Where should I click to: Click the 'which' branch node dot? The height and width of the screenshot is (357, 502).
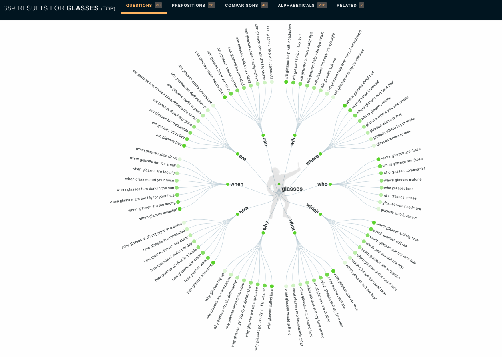321,214
